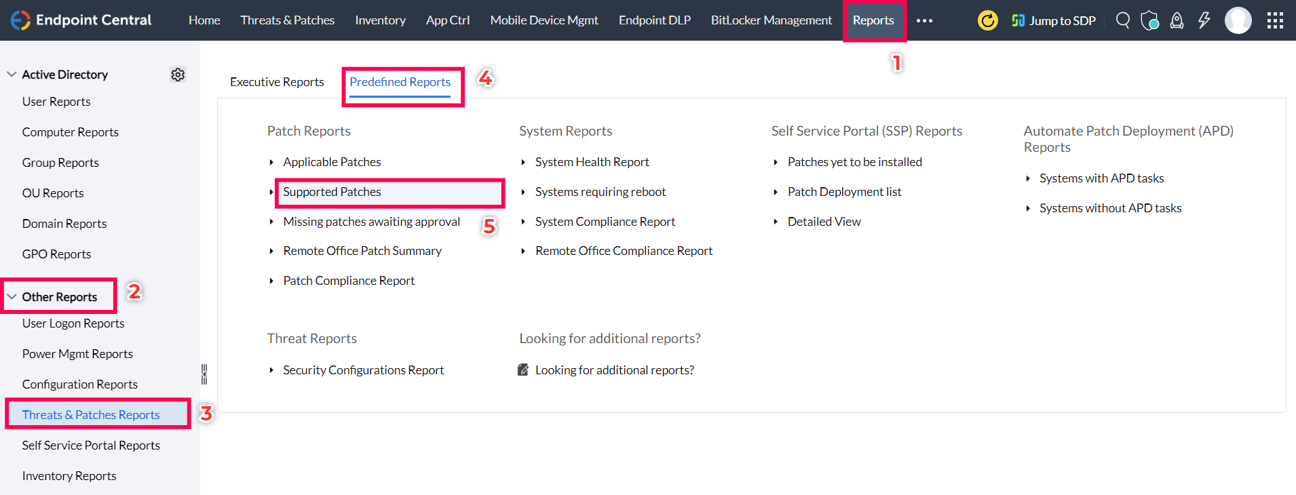
Task: Click the sidebar collapse handle
Action: coord(204,374)
